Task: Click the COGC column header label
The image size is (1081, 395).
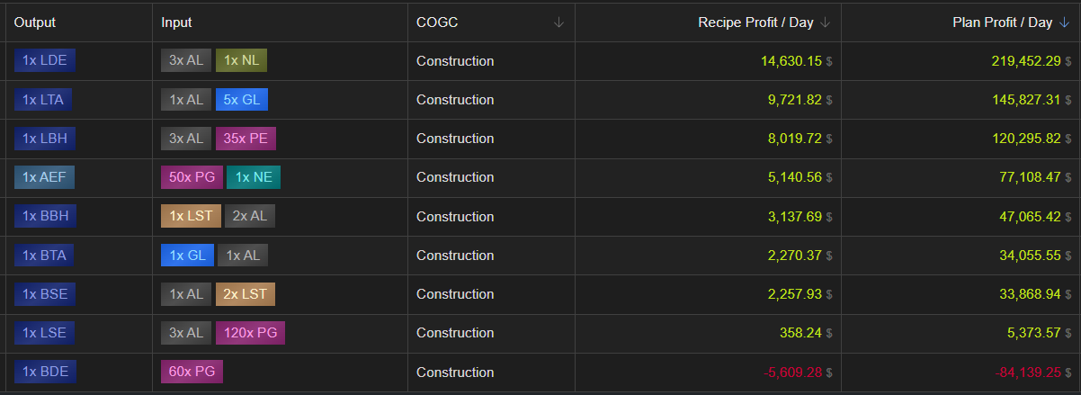Action: 437,22
